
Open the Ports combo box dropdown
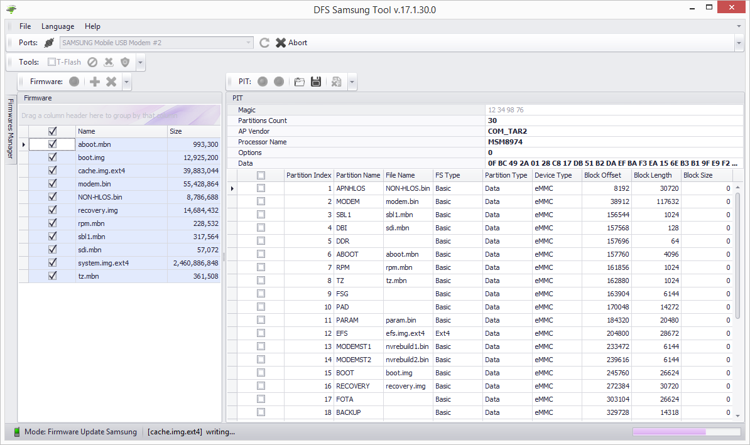click(x=248, y=43)
